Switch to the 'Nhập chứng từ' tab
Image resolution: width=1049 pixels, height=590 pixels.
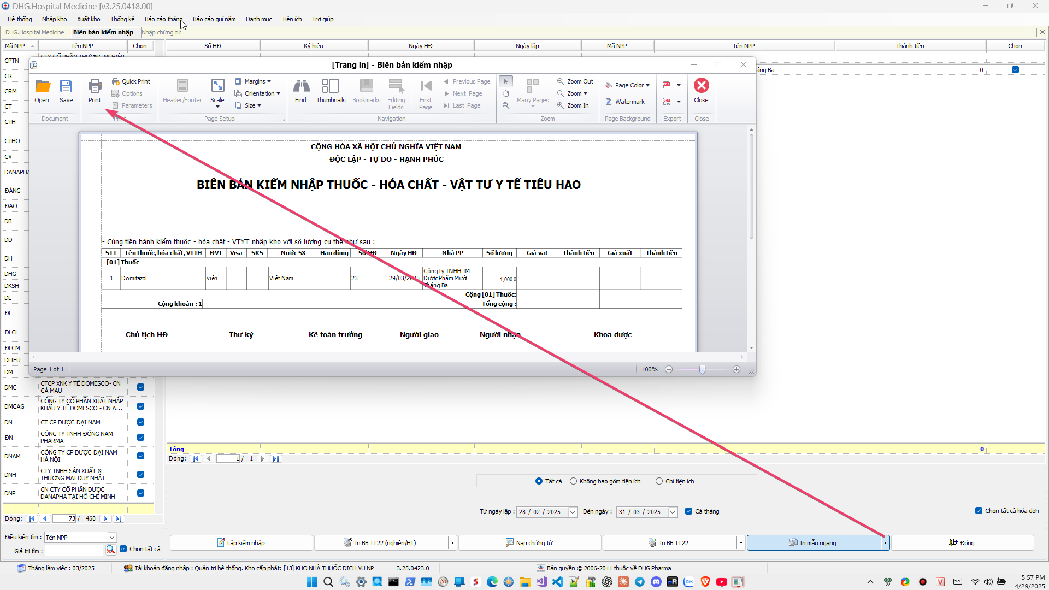pyautogui.click(x=161, y=32)
